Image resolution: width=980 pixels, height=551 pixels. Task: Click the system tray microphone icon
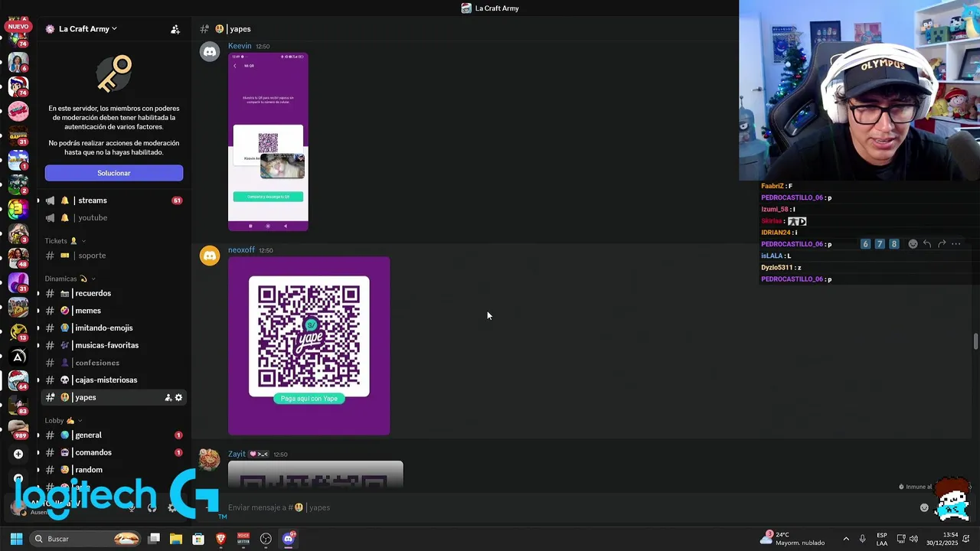[x=863, y=539]
